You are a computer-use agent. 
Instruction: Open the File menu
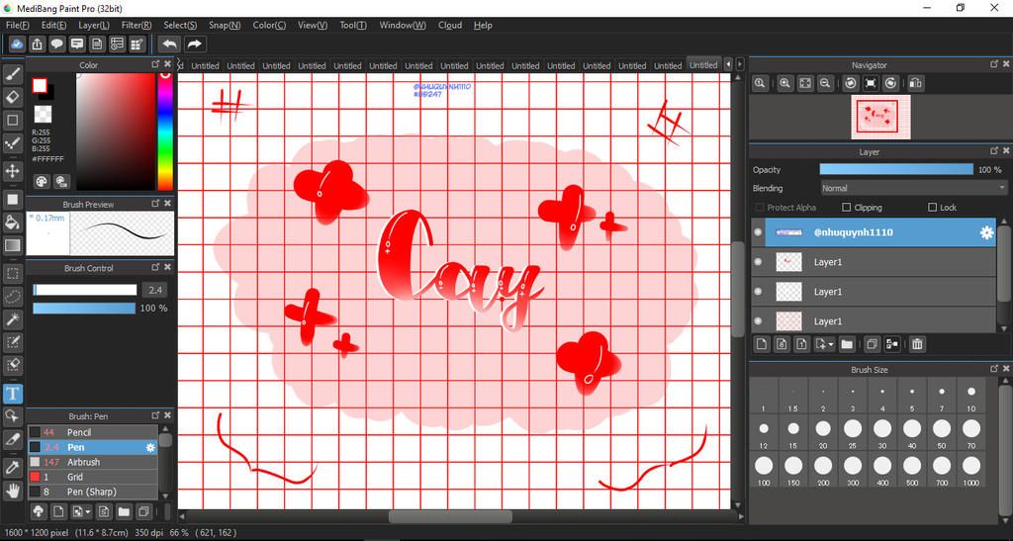click(x=18, y=25)
